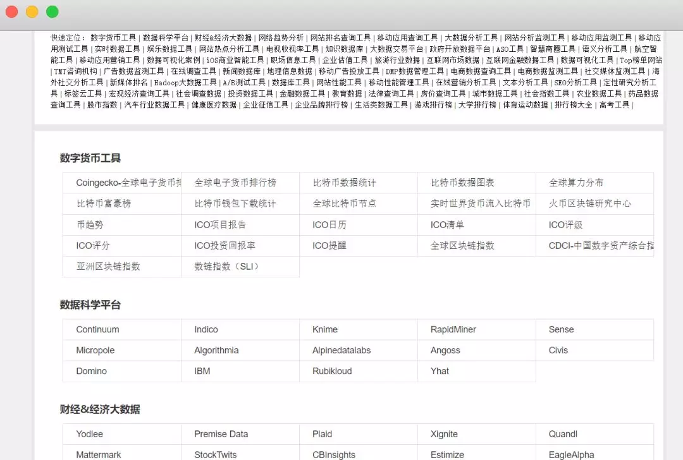Click ICO投资回报率 link

pyautogui.click(x=225, y=245)
